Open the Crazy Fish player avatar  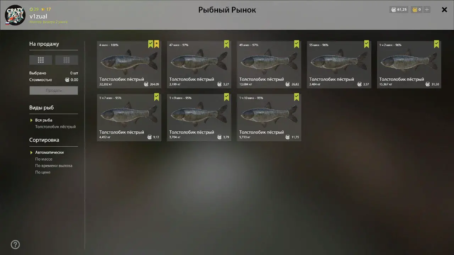pyautogui.click(x=15, y=15)
